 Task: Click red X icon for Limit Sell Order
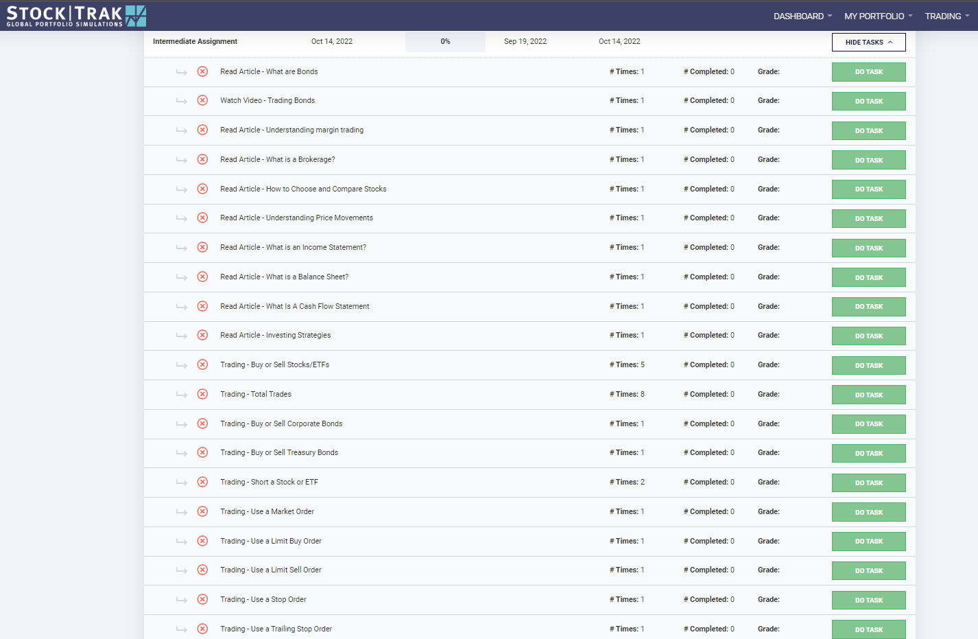202,570
